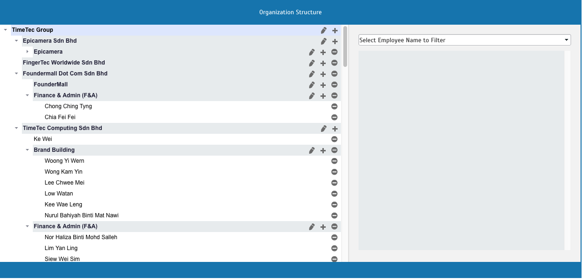Remove the Epicamera division via minus icon

tap(334, 52)
